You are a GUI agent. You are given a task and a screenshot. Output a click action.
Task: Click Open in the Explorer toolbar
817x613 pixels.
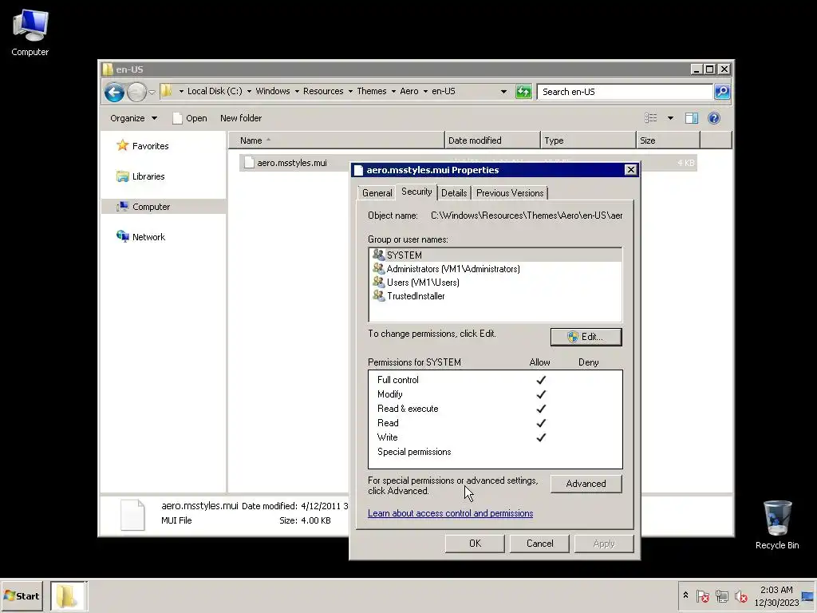coord(190,118)
